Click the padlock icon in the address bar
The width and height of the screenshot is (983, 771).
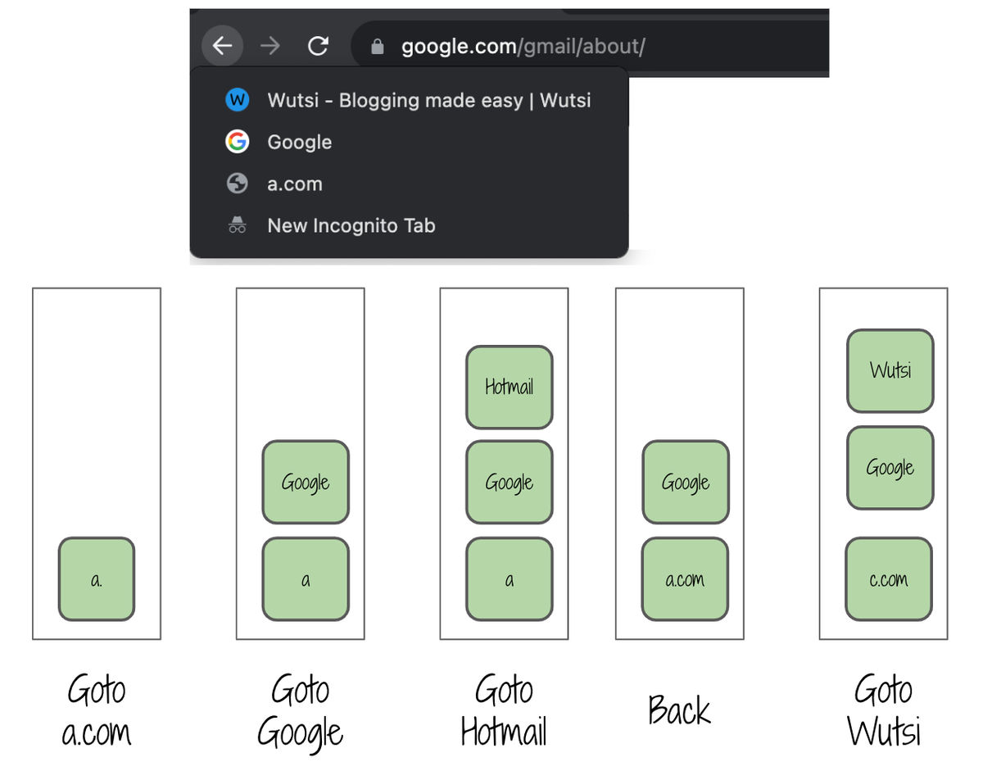[x=378, y=48]
